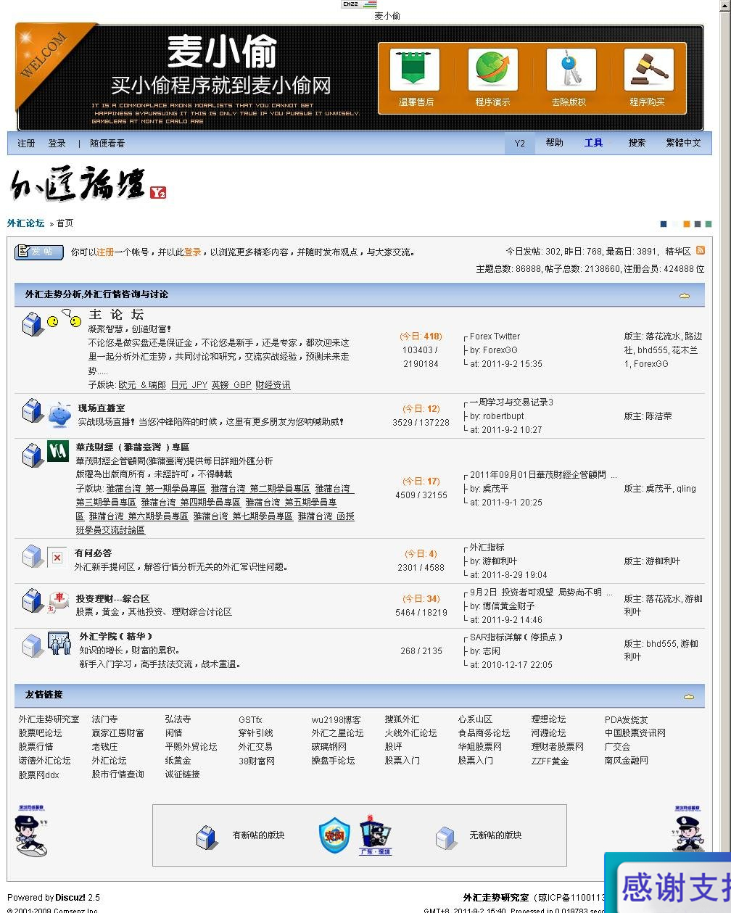731x913 pixels.
Task: Click the red chess piece icon of 投资理财
Action: point(58,602)
